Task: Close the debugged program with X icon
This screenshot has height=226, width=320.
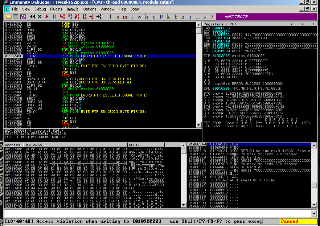Action: click(40, 17)
